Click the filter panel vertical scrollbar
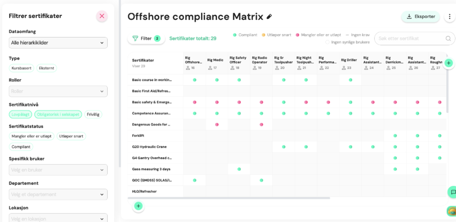 120,84
